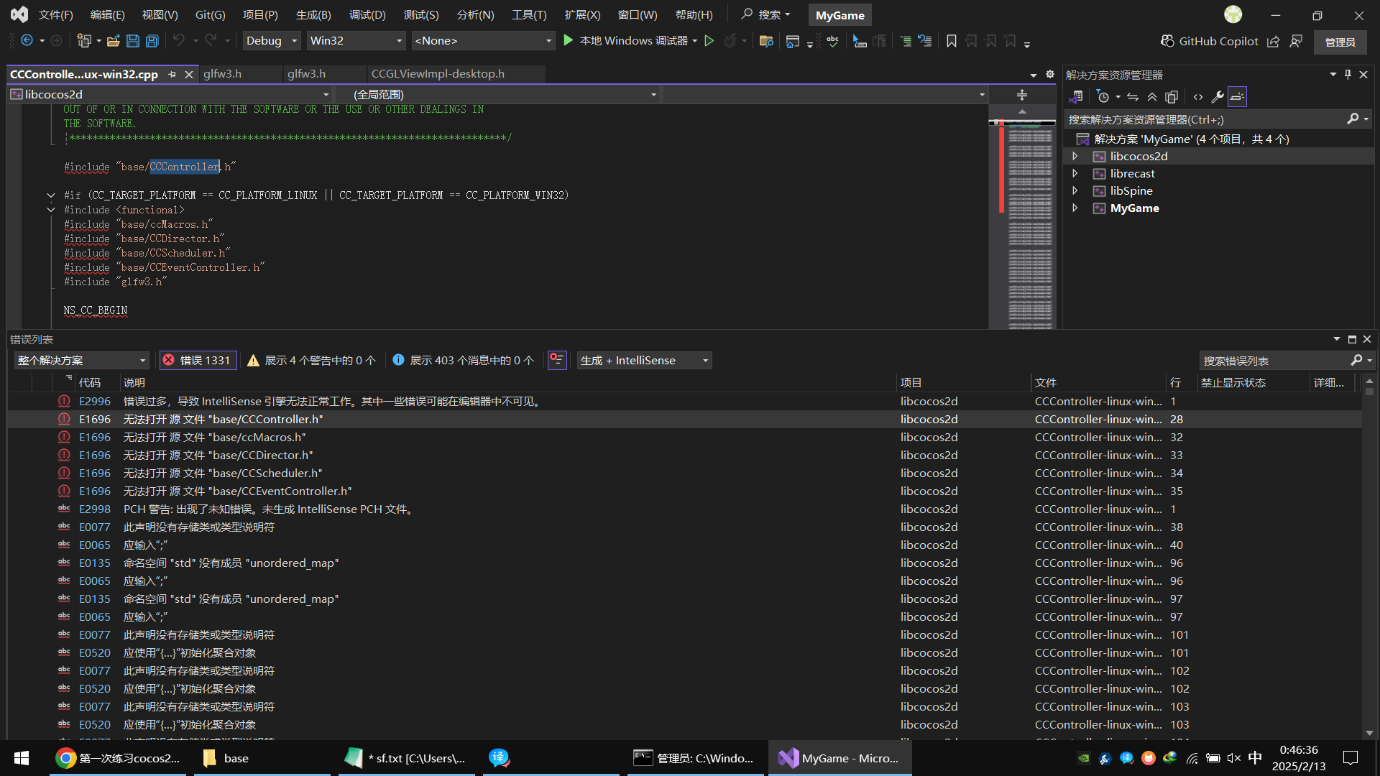Image resolution: width=1380 pixels, height=776 pixels.
Task: Click the Find in Files icon
Action: [766, 41]
